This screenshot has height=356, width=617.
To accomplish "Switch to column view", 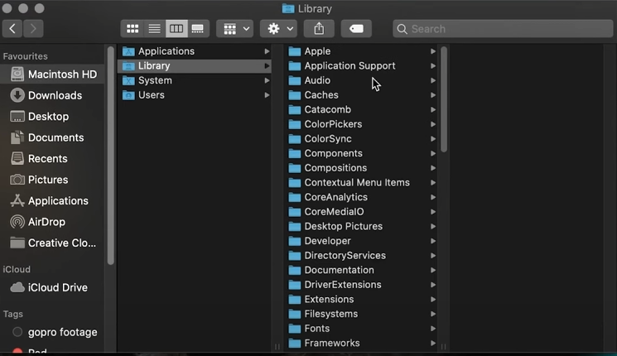I will [x=176, y=29].
